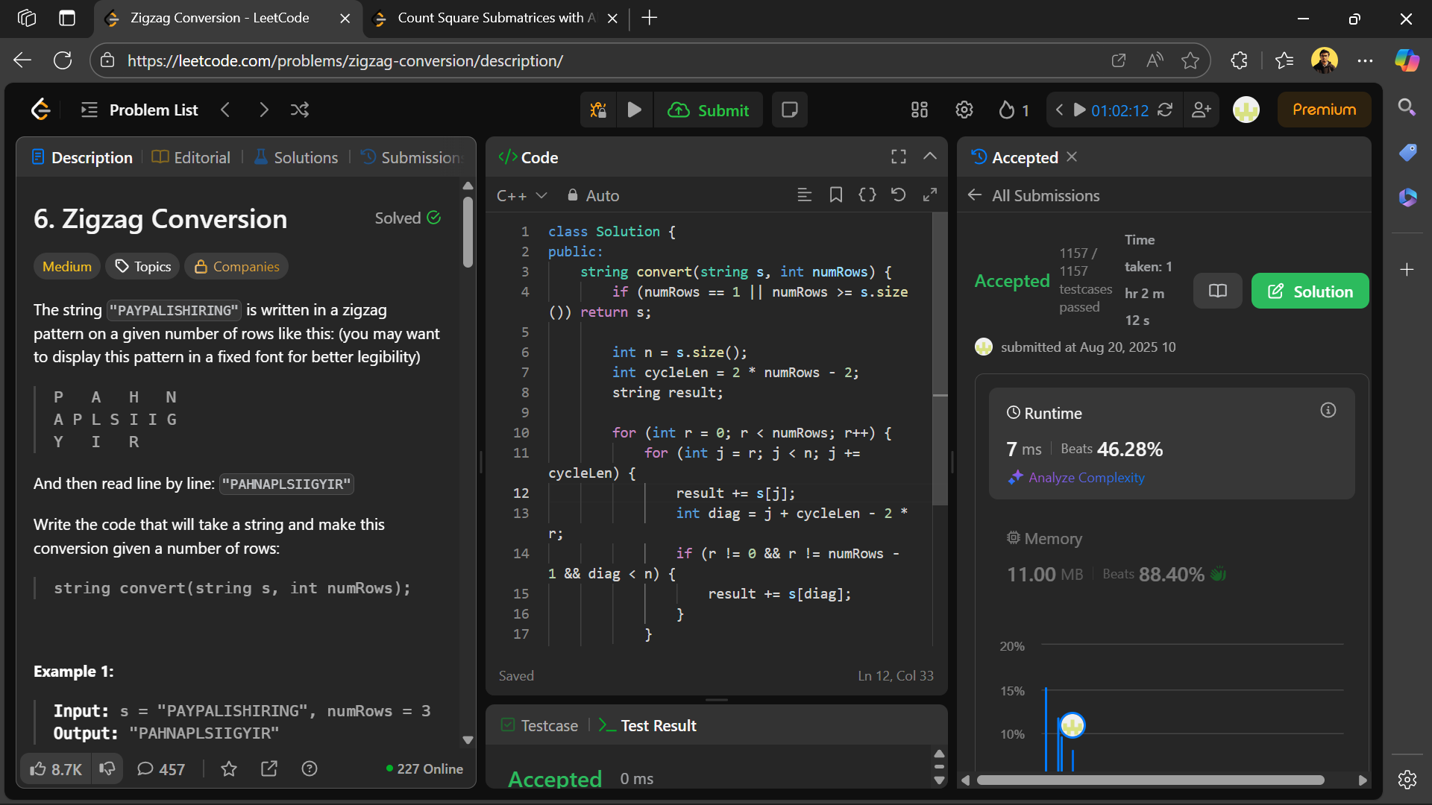The width and height of the screenshot is (1432, 805).
Task: Switch to the Editorial tab
Action: click(x=192, y=157)
